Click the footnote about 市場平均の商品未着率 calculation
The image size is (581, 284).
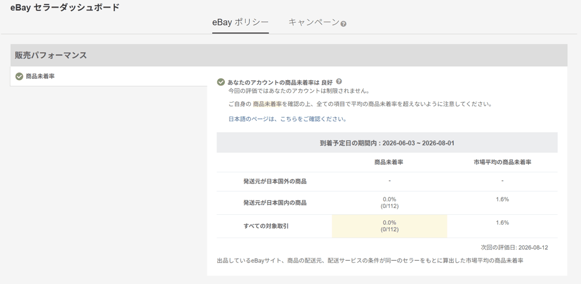pyautogui.click(x=370, y=261)
